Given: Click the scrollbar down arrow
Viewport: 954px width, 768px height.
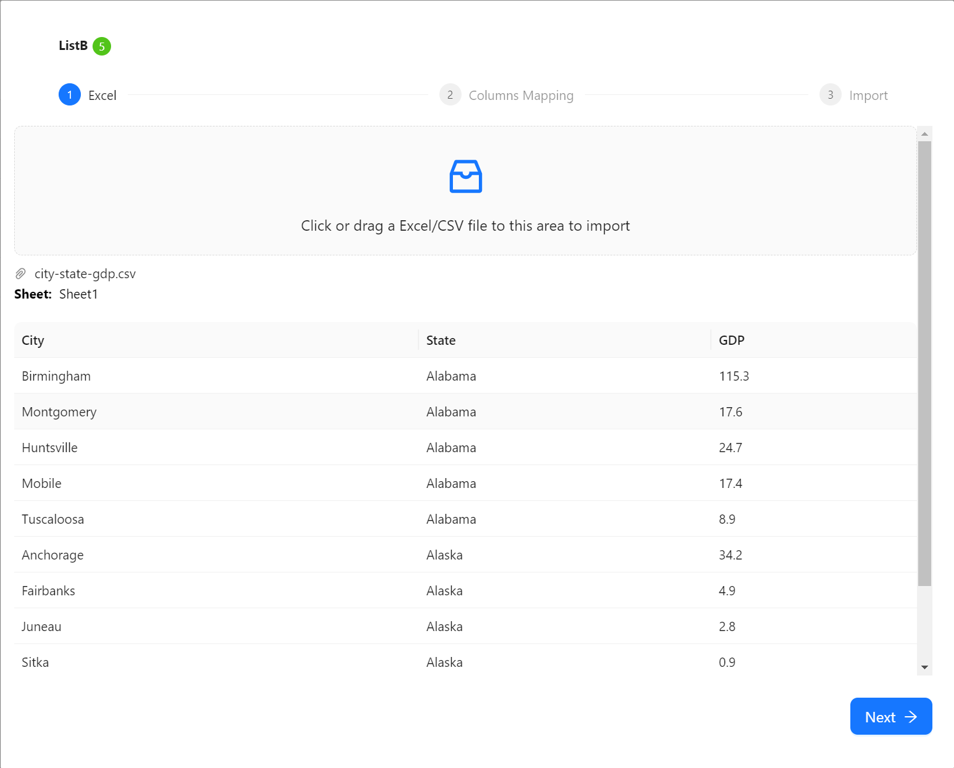Looking at the screenshot, I should point(924,667).
